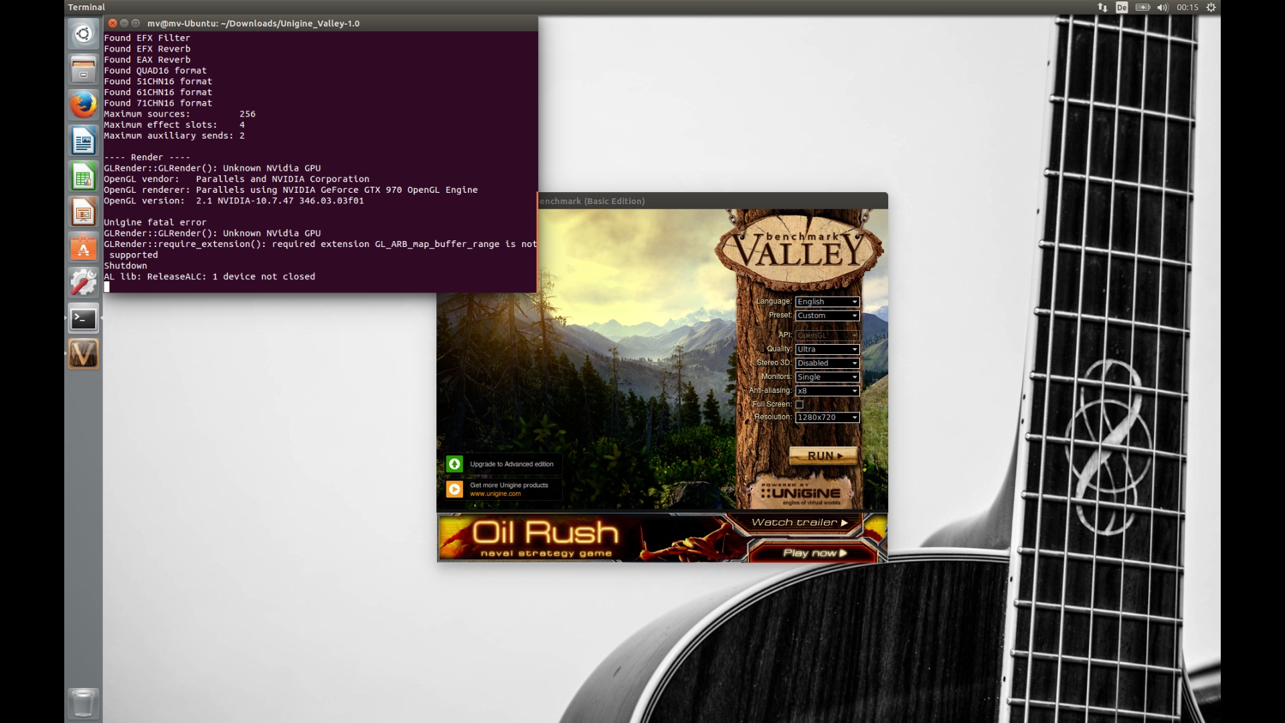This screenshot has width=1285, height=723.
Task: Click Upgrade to Advanced edition
Action: tap(511, 464)
